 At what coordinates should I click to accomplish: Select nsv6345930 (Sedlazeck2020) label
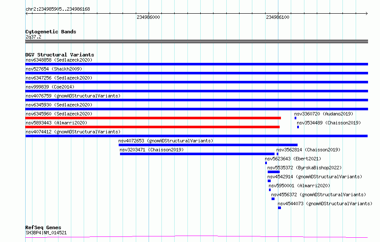tap(59, 105)
